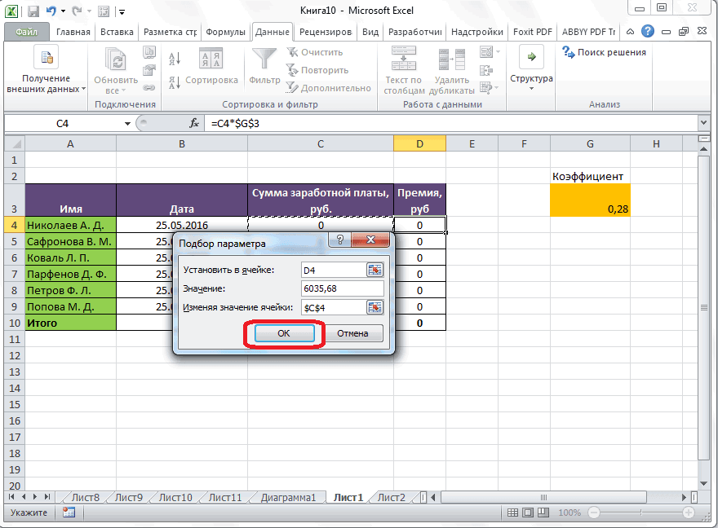Viewport: 718px width, 528px height.
Task: Switch to Page Layout view in status bar
Action: click(527, 513)
